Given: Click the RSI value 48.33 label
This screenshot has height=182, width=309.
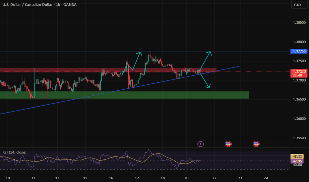Looking at the screenshot, I should pos(297,157).
